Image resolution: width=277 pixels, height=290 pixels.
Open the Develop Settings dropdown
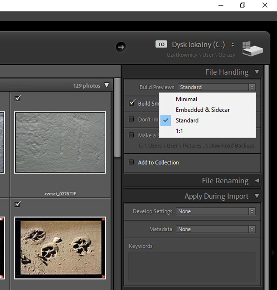tap(215, 211)
